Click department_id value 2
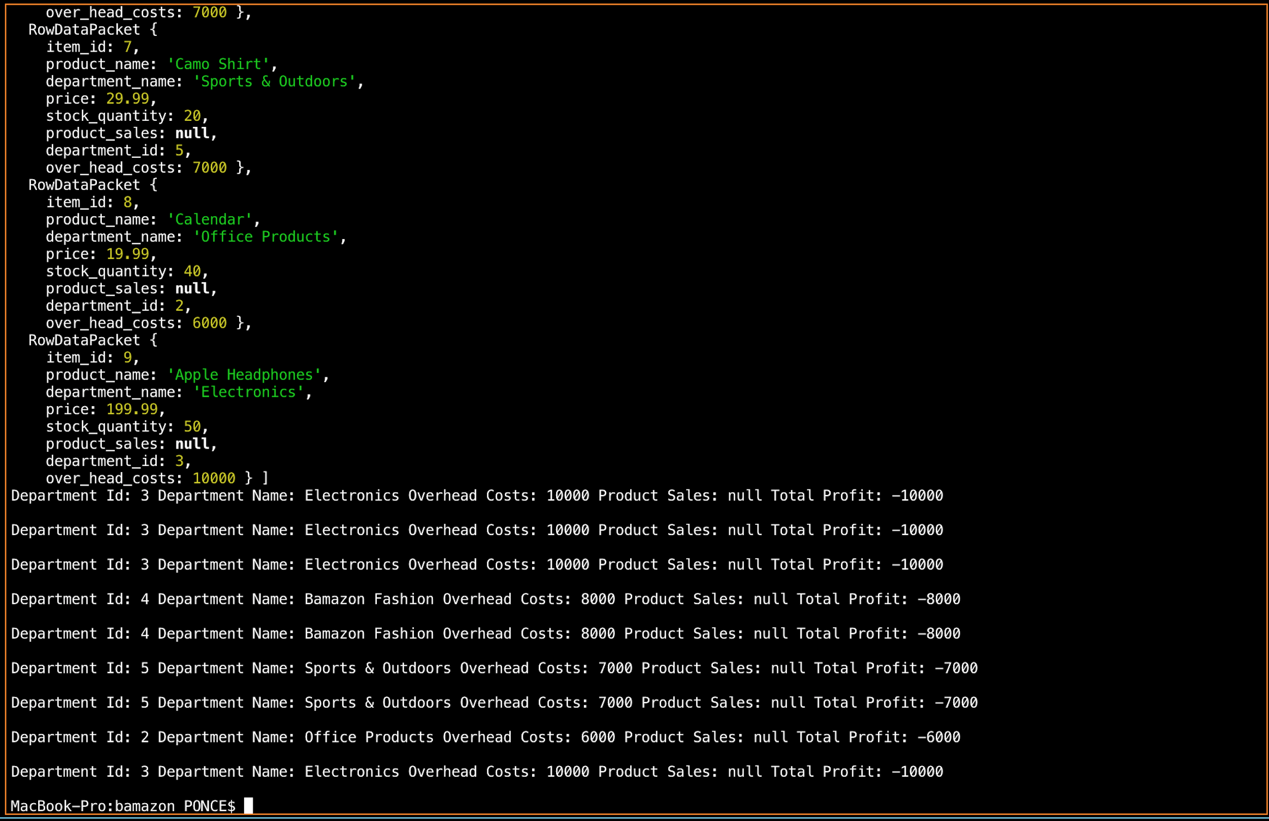Image resolution: width=1269 pixels, height=821 pixels. point(179,306)
